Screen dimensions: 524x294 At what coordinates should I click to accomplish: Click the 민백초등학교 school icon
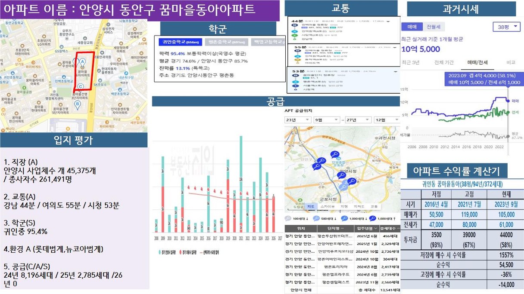point(64,77)
